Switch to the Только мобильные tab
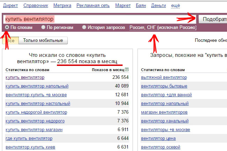Viewport: 227px width, 151px height. [43, 40]
